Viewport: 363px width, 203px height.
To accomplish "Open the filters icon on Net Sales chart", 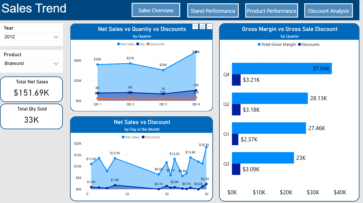I will coord(195,27).
